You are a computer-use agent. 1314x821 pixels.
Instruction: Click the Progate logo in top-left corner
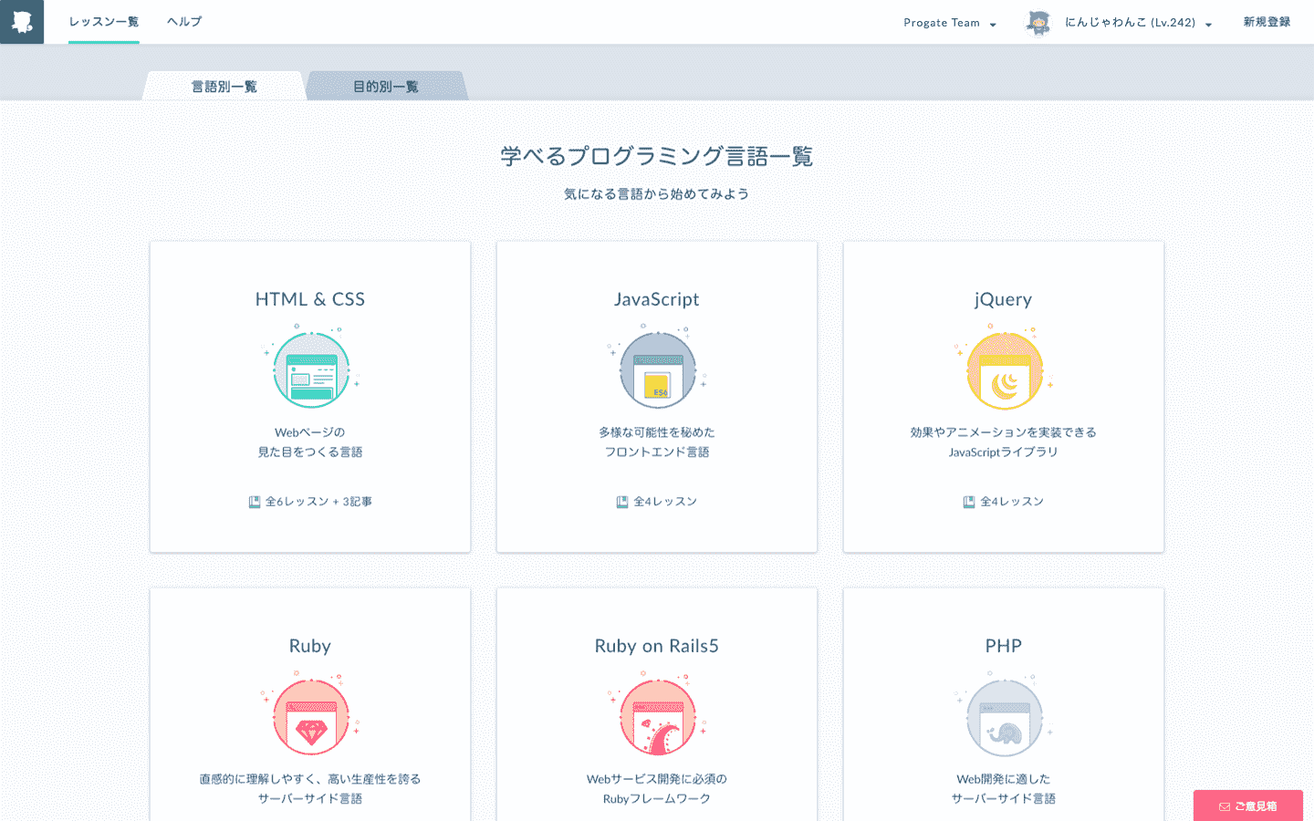coord(22,22)
